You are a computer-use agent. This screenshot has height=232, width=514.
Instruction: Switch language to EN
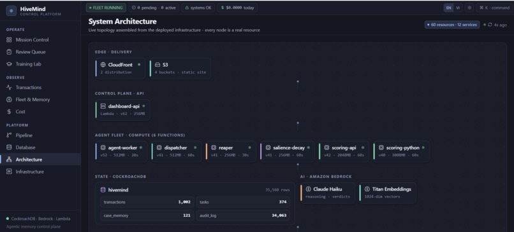click(448, 8)
